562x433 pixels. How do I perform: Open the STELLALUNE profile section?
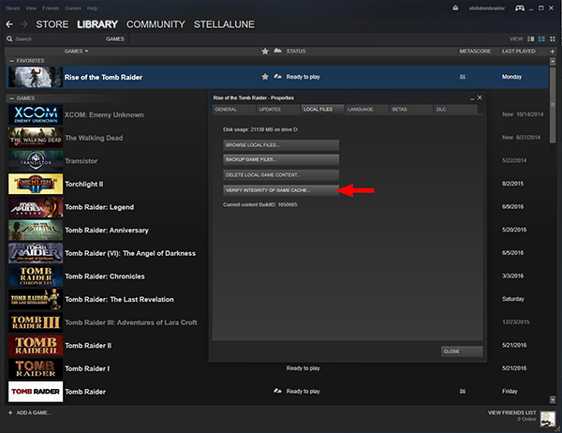coord(224,24)
